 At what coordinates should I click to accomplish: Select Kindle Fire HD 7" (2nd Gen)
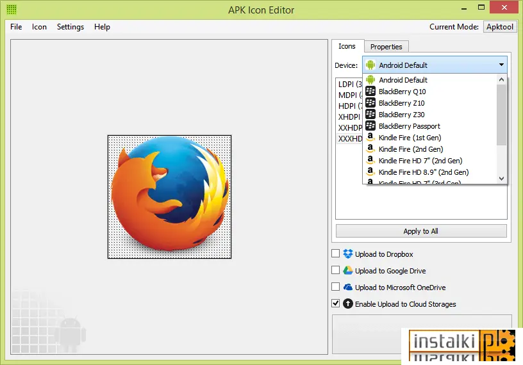coord(430,161)
